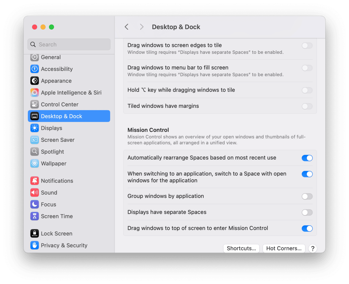
Task: Go back with the left chevron
Action: click(x=127, y=27)
